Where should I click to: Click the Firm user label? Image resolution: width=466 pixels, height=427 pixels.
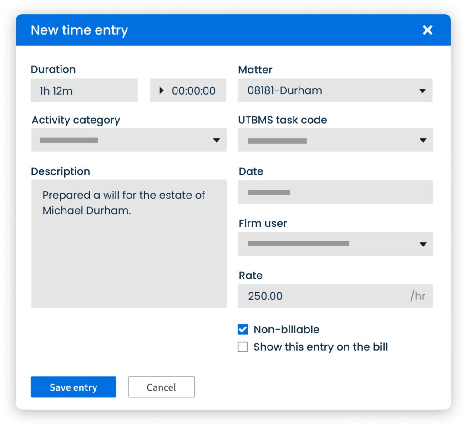coord(263,224)
